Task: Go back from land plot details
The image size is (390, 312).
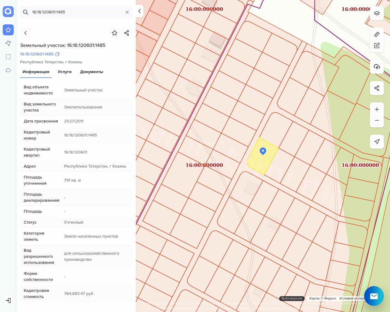Action: tap(26, 33)
